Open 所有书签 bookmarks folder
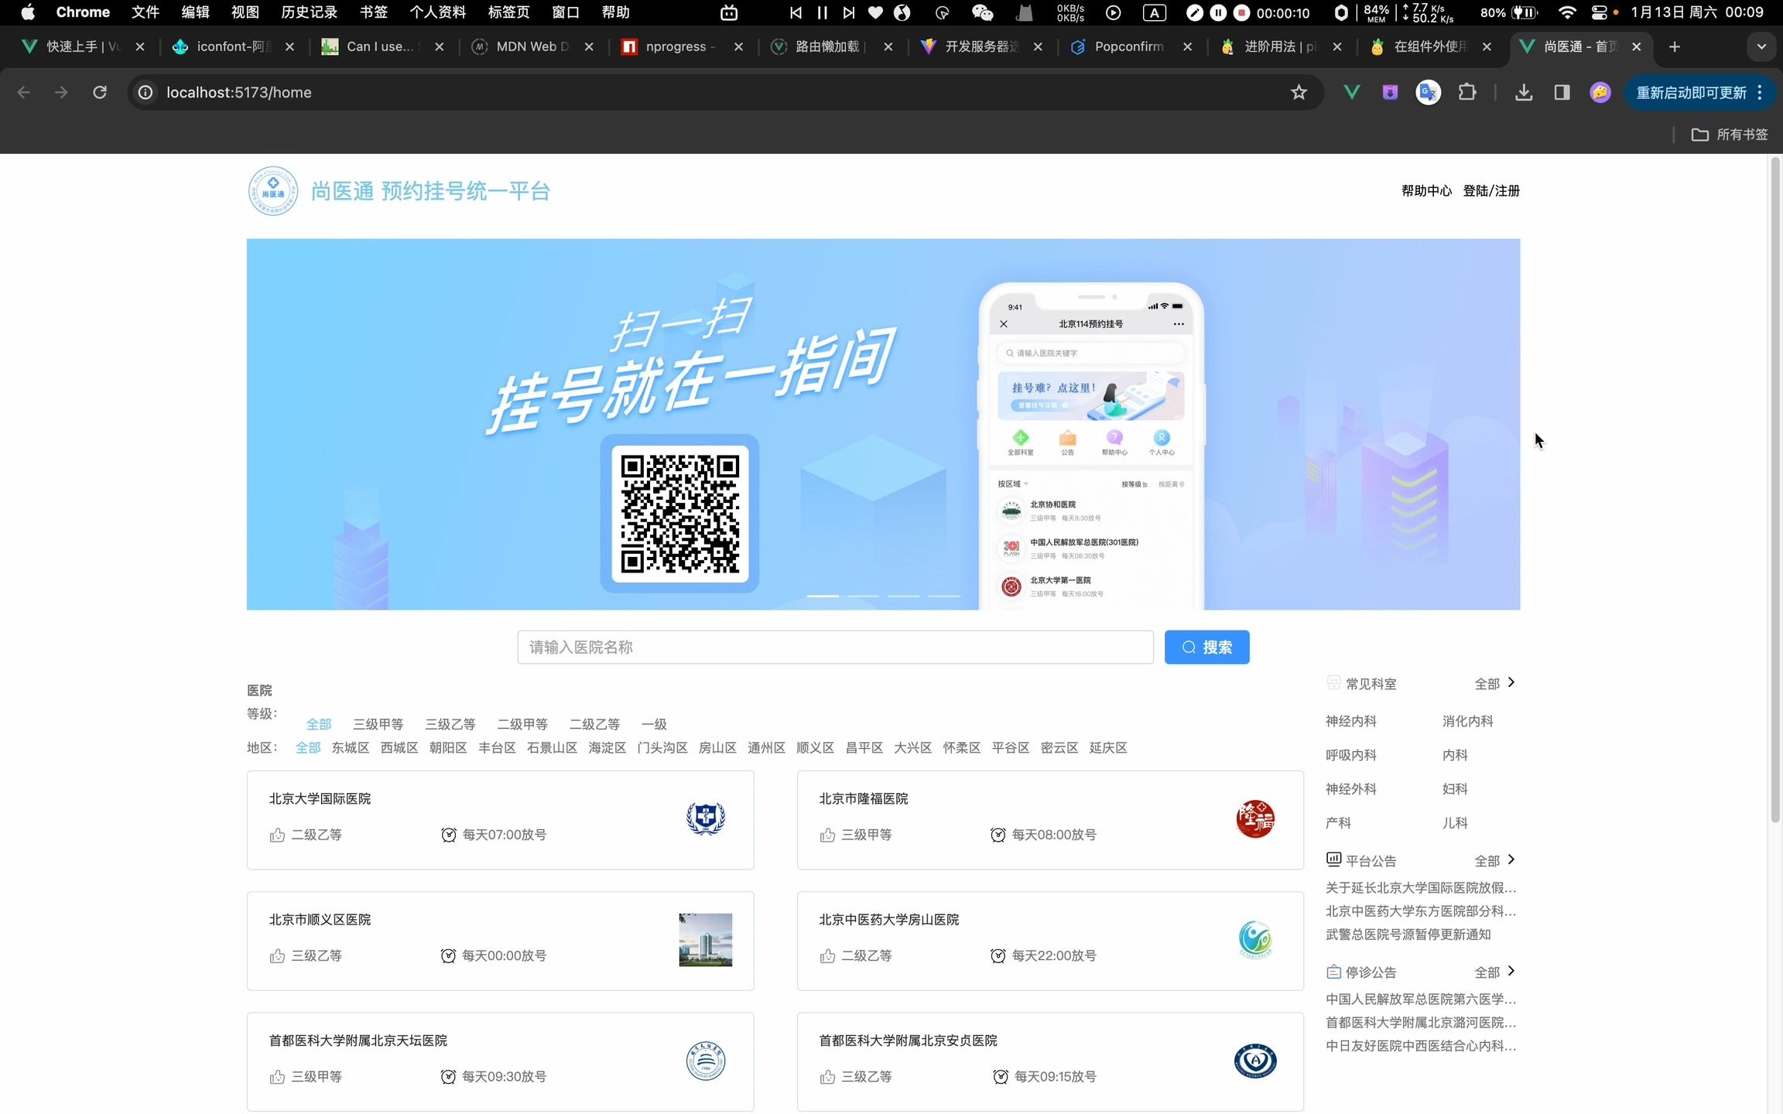The width and height of the screenshot is (1783, 1114). click(1730, 135)
